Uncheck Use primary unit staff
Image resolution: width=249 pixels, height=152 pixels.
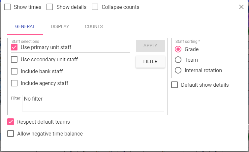(x=15, y=47)
